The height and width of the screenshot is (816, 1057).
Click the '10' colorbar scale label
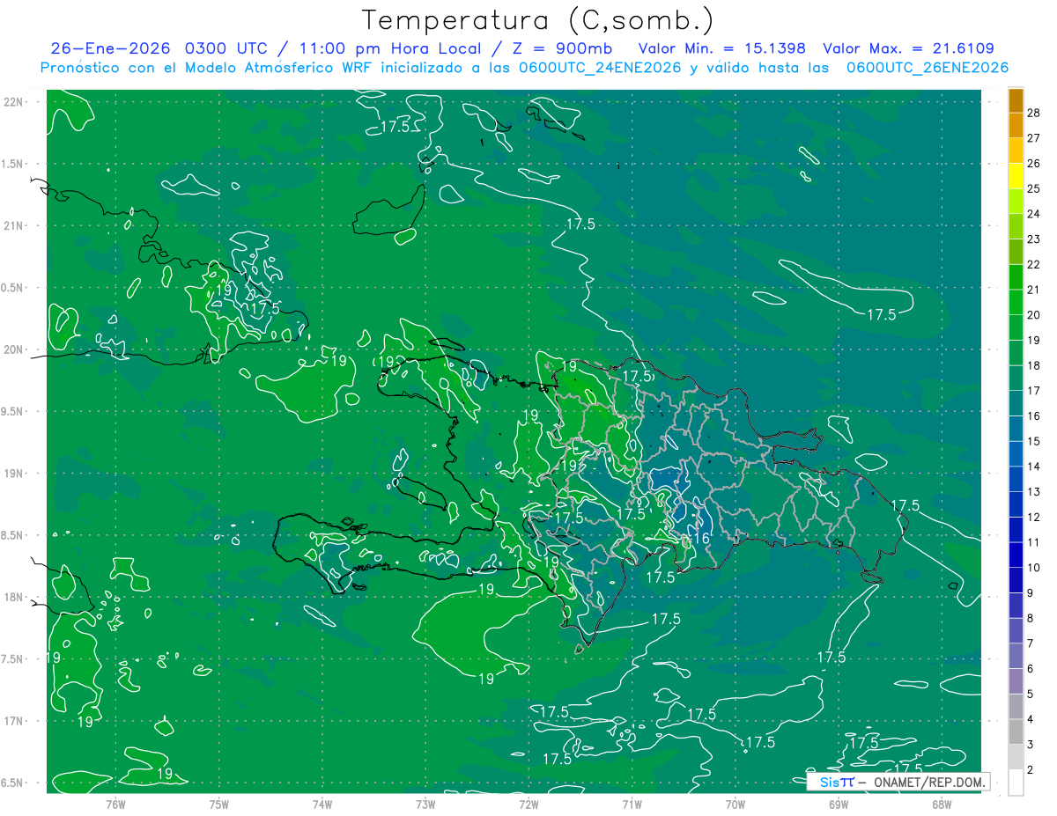[x=1034, y=568]
